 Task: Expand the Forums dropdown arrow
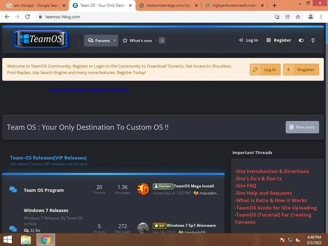point(115,40)
